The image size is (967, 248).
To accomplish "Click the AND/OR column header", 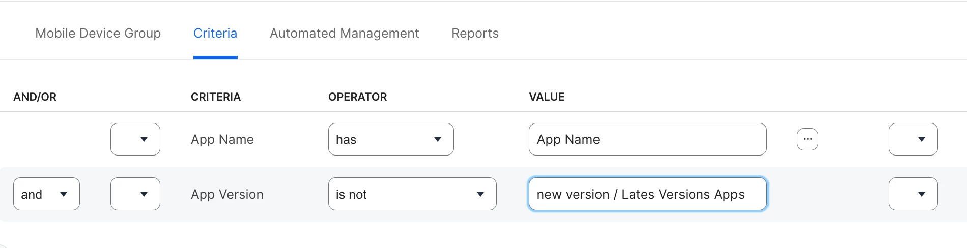I will pos(35,97).
